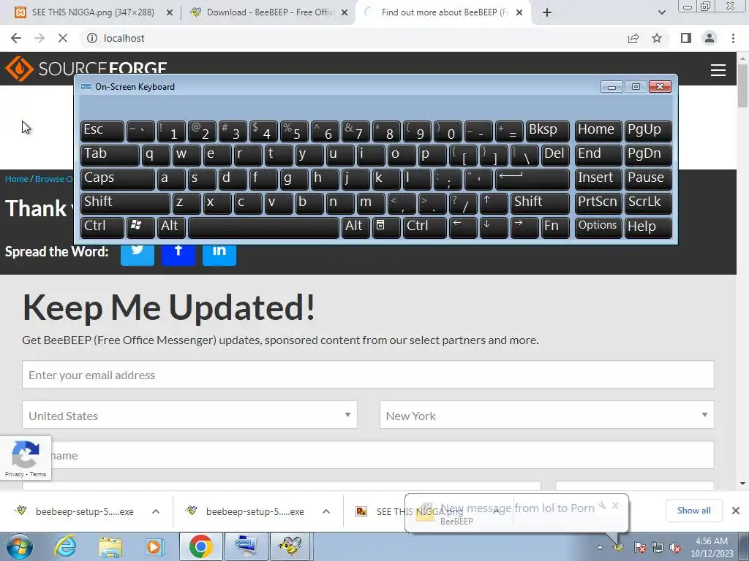Open the United States country dropdown

(189, 415)
